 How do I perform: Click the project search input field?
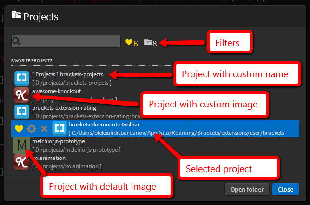pos(66,41)
